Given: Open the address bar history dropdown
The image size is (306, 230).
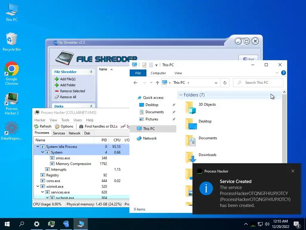Looking at the screenshot, I should coord(216,83).
